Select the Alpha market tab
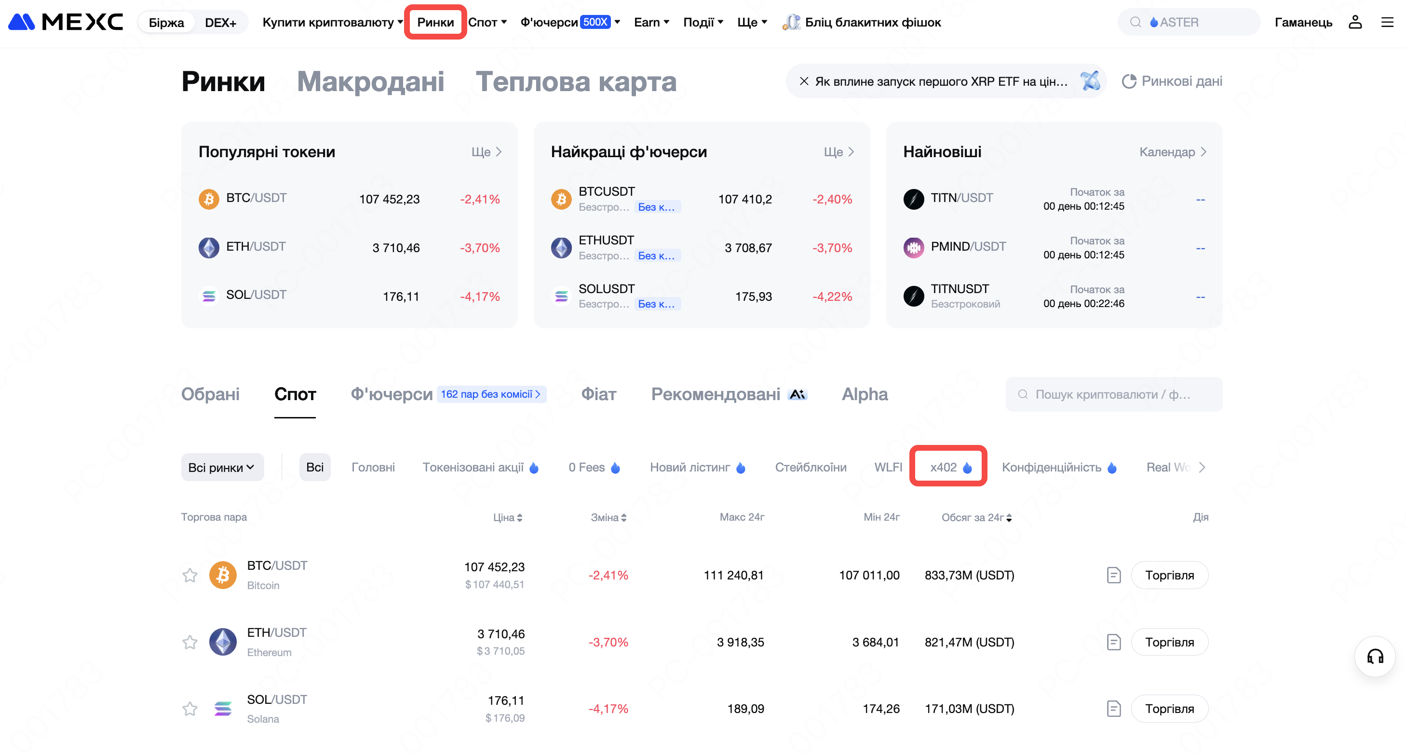1406x753 pixels. point(865,394)
